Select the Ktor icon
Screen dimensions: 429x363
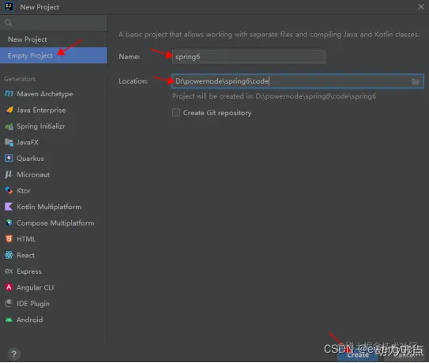pos(9,191)
